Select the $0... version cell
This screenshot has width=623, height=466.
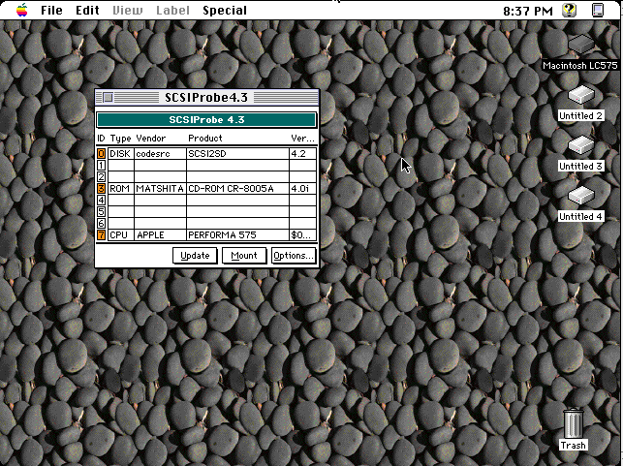(302, 234)
